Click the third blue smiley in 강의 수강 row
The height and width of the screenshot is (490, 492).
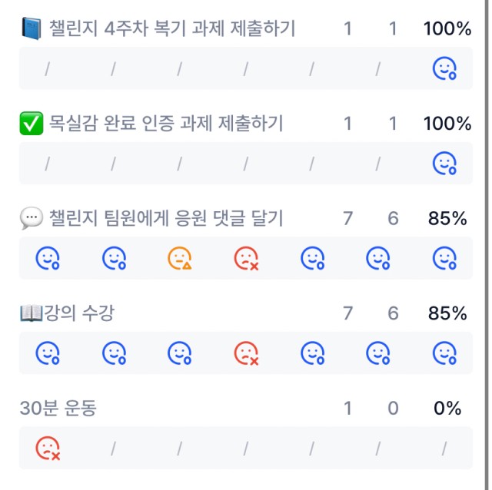tap(180, 353)
